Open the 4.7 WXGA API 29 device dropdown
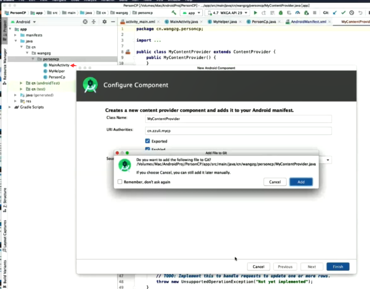The image size is (370, 289). pyautogui.click(x=228, y=13)
